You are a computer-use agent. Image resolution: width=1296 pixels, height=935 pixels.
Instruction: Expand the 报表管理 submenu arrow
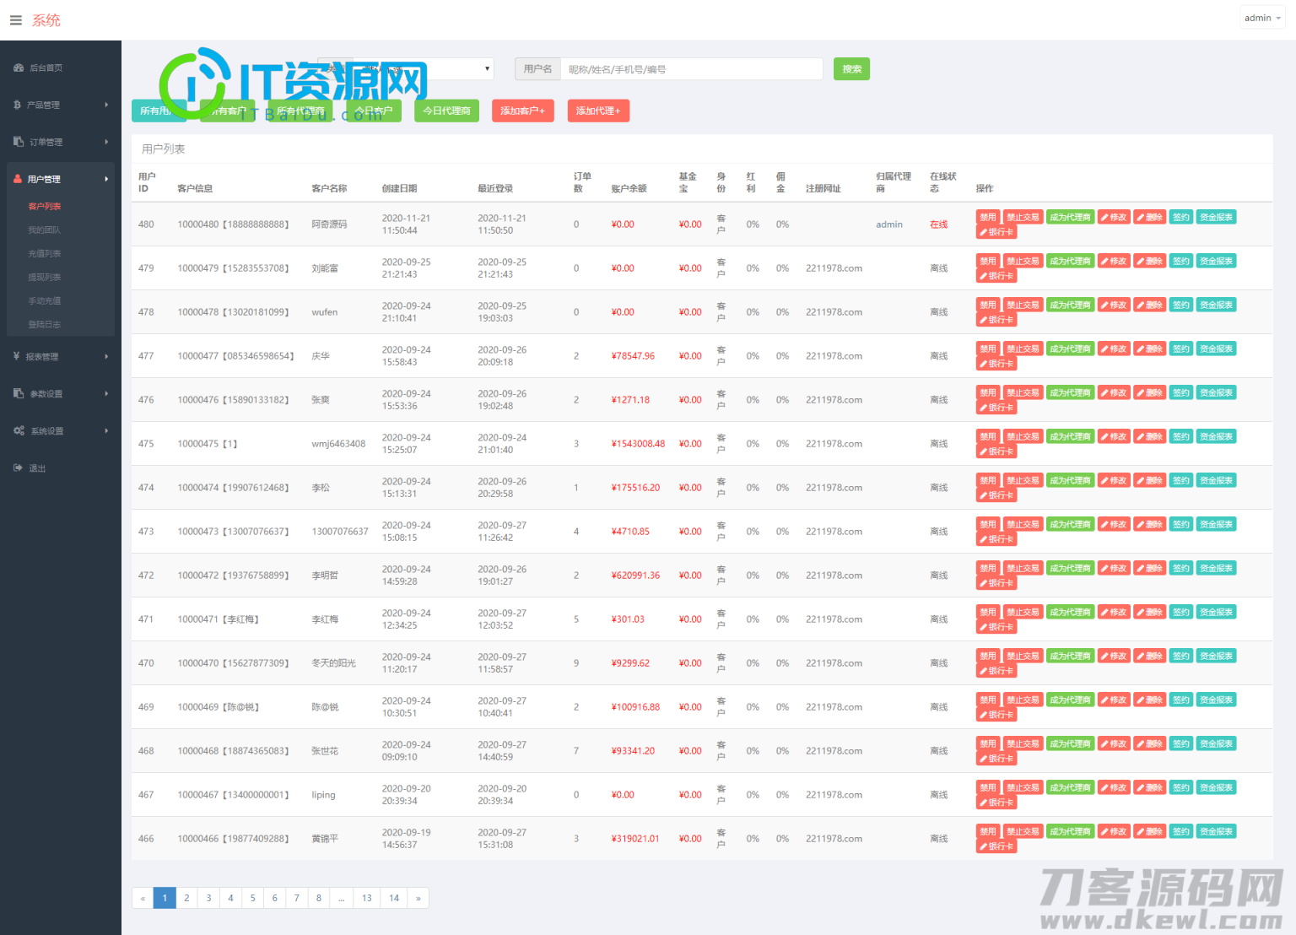[106, 356]
